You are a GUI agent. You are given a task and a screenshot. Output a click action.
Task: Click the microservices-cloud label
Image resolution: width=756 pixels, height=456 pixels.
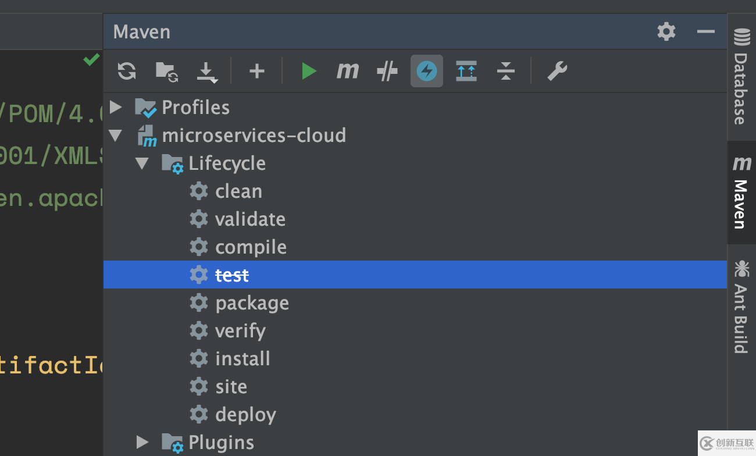pos(254,136)
